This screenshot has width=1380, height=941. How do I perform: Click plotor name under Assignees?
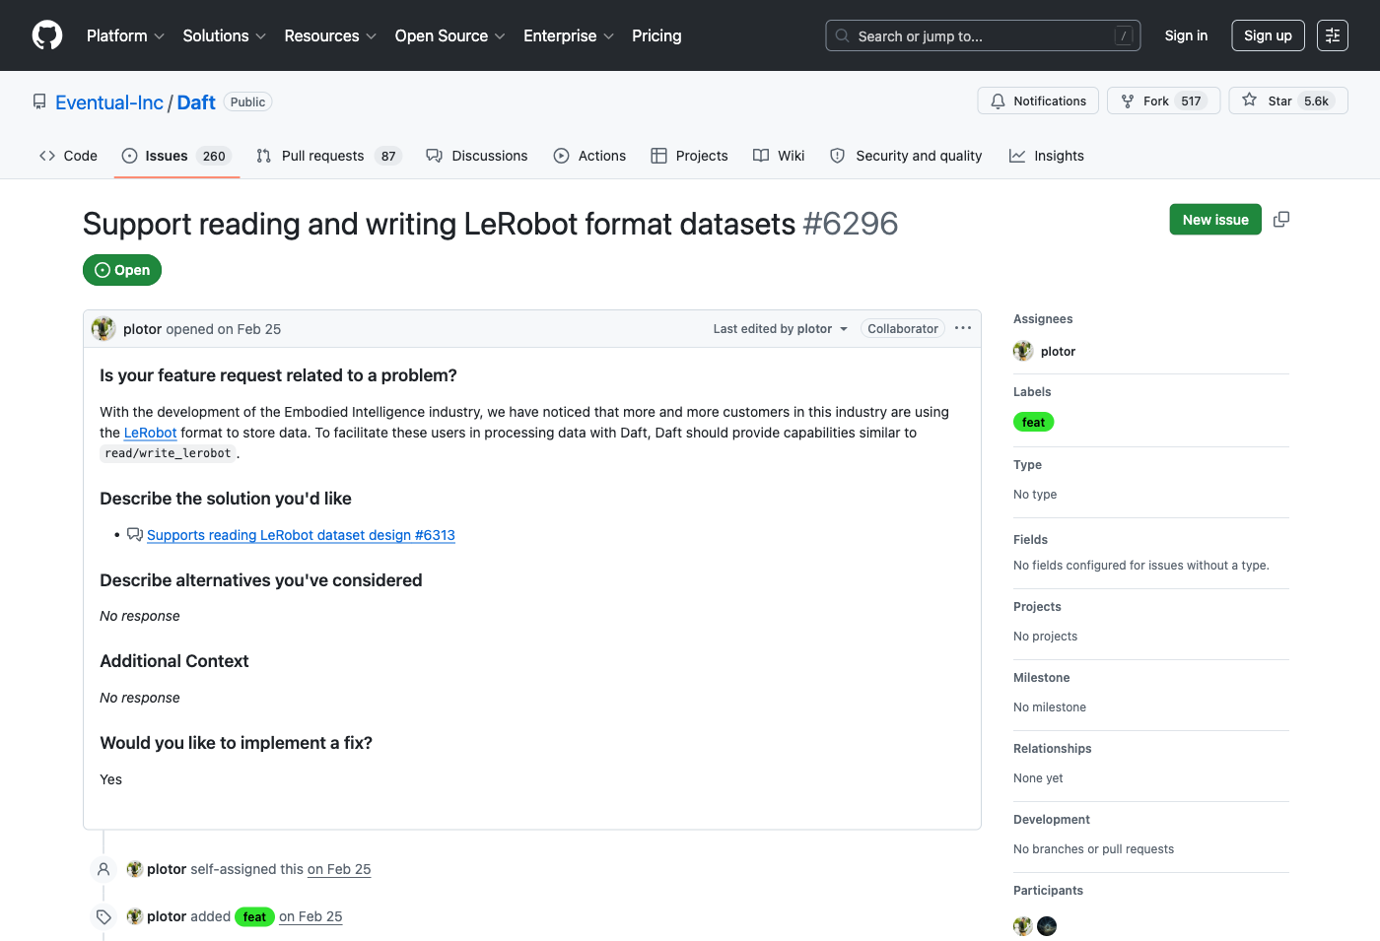pyautogui.click(x=1058, y=351)
